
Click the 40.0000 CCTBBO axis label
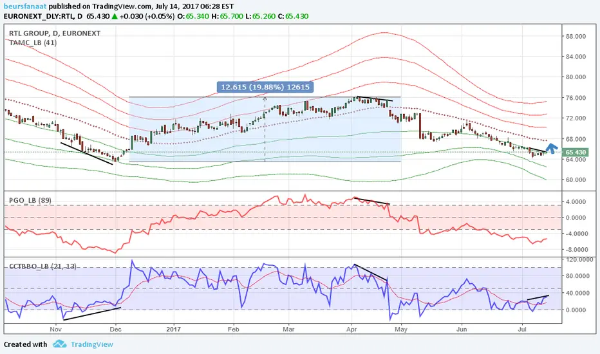[577, 293]
